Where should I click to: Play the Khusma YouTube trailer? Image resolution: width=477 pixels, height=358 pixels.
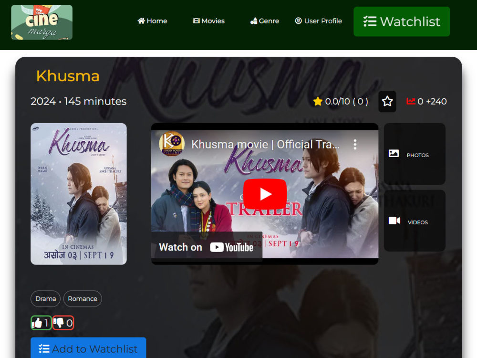point(265,194)
